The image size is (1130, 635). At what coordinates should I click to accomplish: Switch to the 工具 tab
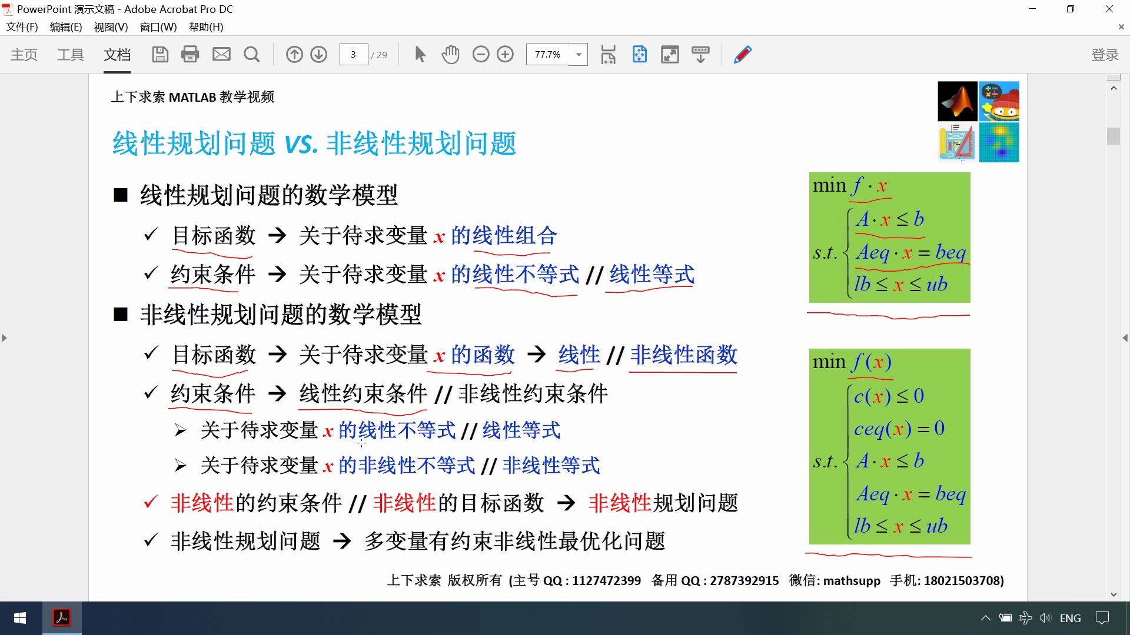70,55
